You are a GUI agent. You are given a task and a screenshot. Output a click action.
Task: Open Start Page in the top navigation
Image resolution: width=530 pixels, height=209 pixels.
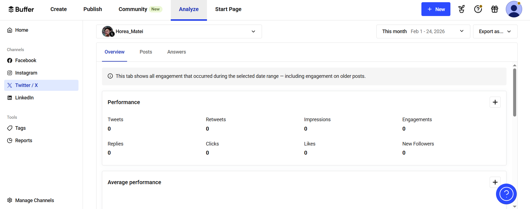[x=228, y=9]
